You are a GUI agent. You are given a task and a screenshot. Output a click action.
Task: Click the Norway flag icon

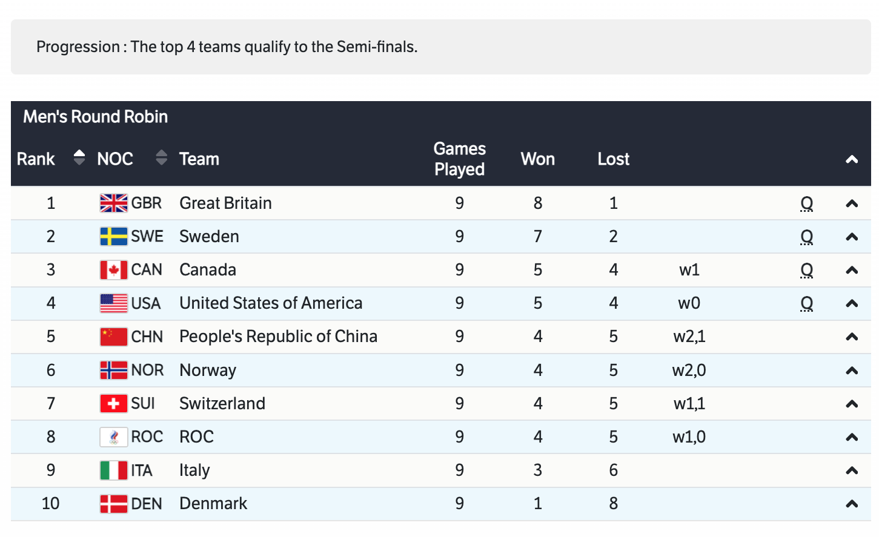pyautogui.click(x=113, y=370)
